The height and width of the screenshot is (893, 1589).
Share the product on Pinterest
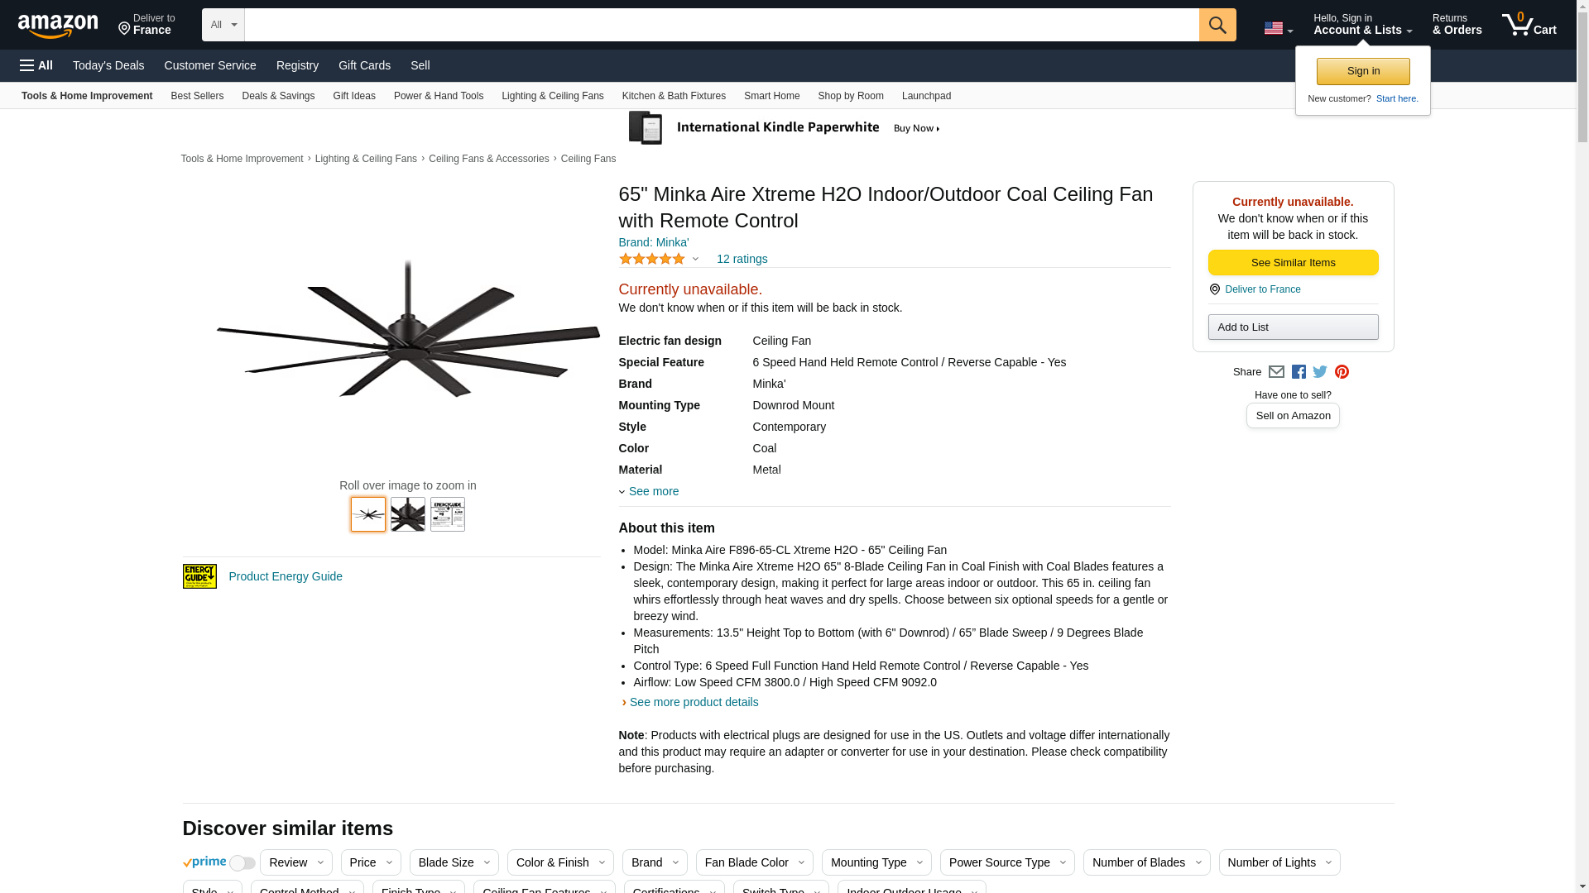point(1342,372)
